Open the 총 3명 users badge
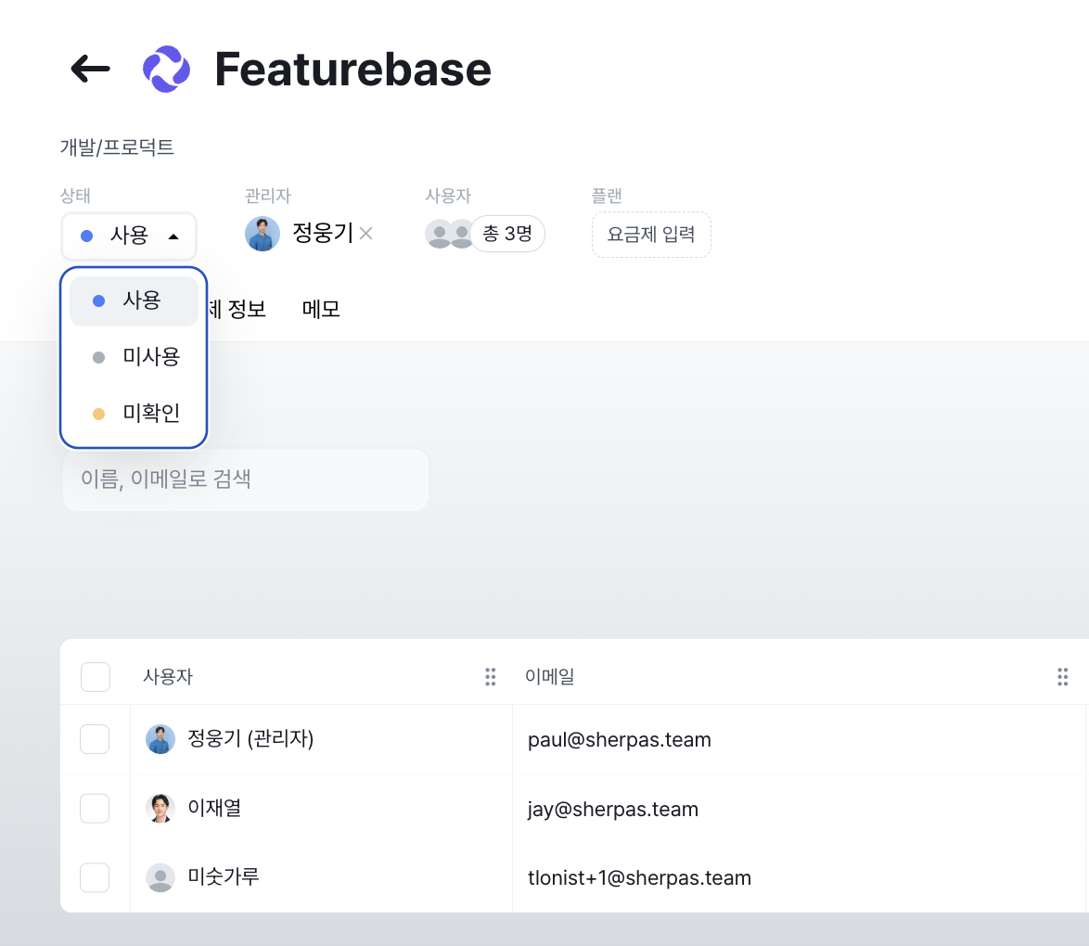 (x=507, y=234)
